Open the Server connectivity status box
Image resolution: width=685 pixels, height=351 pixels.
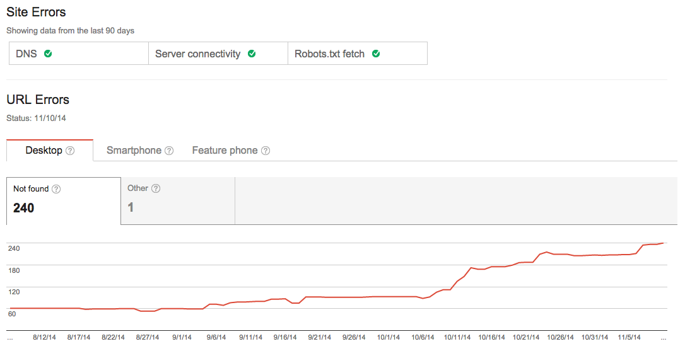pos(218,54)
